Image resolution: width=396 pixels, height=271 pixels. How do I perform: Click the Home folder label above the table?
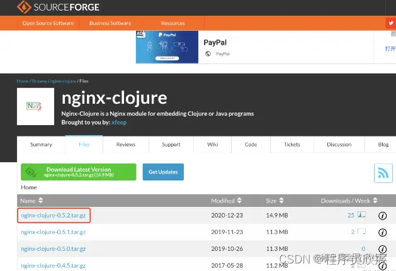pos(29,187)
